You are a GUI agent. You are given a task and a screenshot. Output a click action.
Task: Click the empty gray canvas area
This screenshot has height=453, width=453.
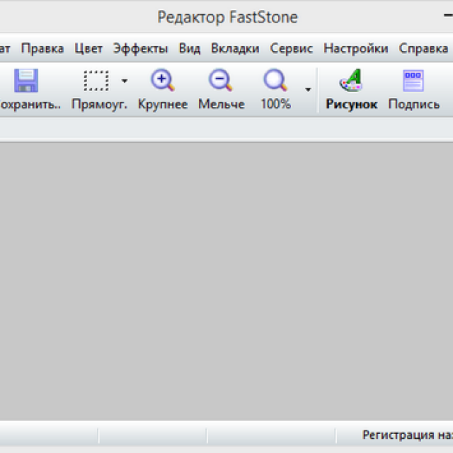click(x=226, y=283)
